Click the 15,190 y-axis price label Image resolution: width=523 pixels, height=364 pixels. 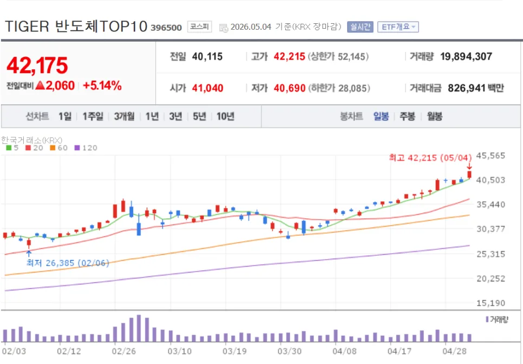coord(491,303)
